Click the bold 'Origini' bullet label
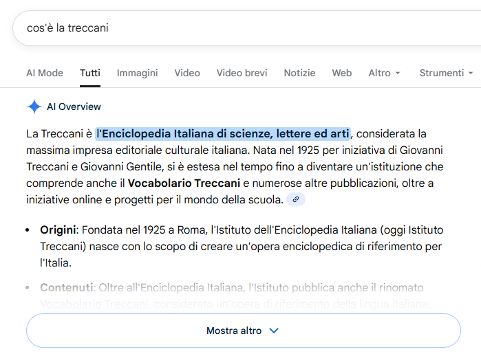Image resolution: width=481 pixels, height=358 pixels. (x=58, y=230)
